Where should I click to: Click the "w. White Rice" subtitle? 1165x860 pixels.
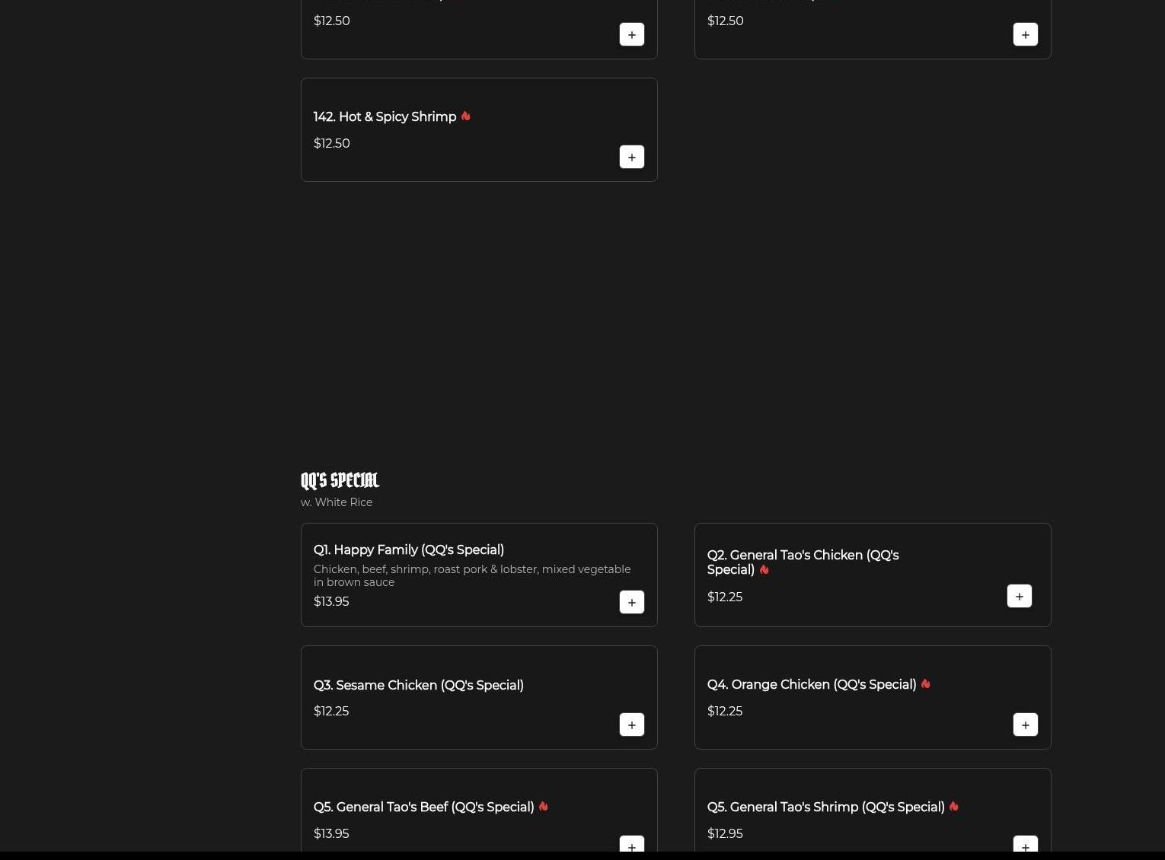[337, 502]
